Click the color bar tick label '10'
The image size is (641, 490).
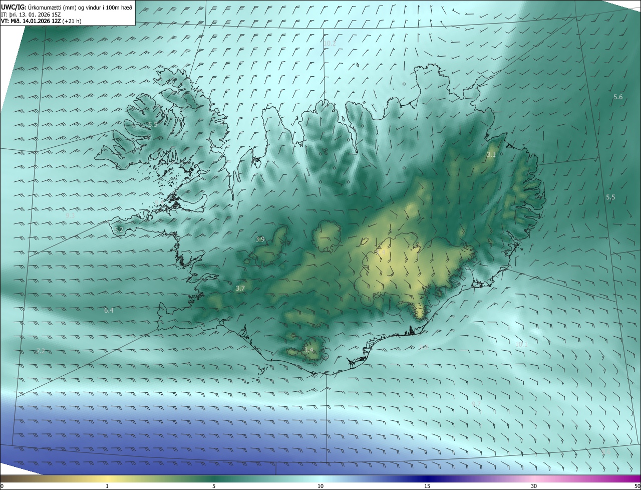click(320, 486)
